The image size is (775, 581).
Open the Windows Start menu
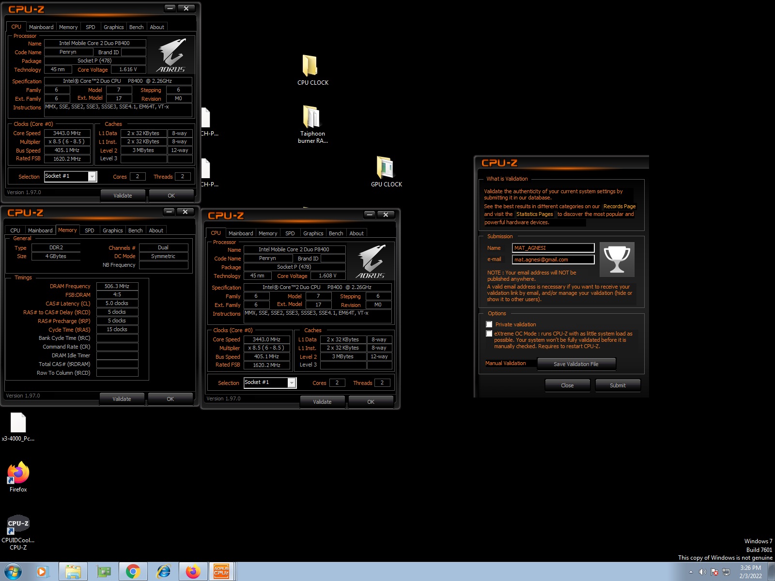13,572
